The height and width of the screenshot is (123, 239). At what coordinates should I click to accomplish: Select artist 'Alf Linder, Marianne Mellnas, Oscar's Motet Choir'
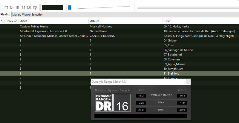coord(54,36)
